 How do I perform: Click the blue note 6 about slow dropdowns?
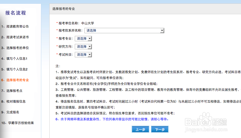click(x=112, y=119)
